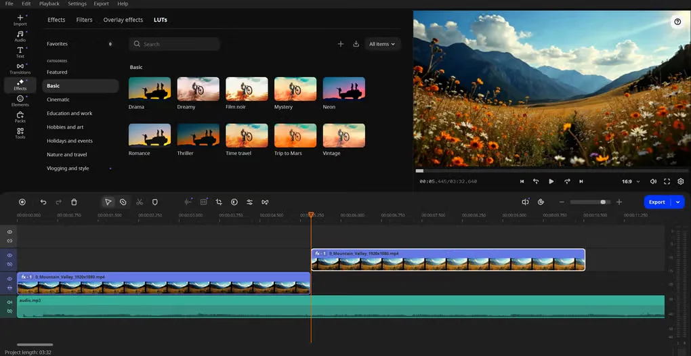
Task: Click the timeline zoom slider handle
Action: click(x=603, y=202)
